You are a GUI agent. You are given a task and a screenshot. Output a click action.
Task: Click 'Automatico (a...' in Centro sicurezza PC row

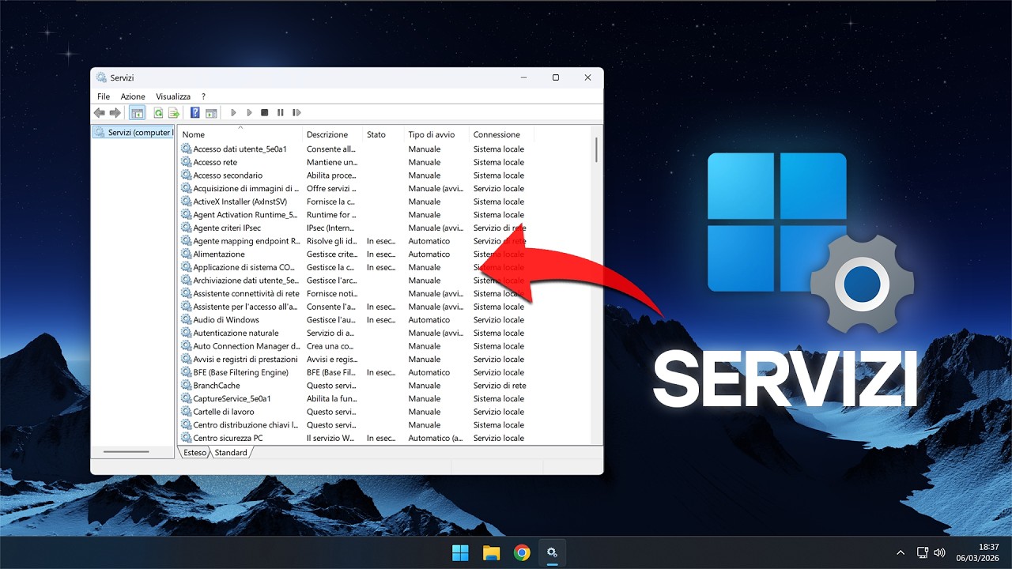[x=436, y=438]
